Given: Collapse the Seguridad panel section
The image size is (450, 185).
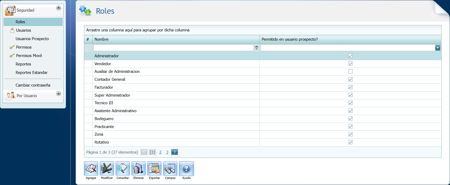Looking at the screenshot, I should (x=59, y=8).
